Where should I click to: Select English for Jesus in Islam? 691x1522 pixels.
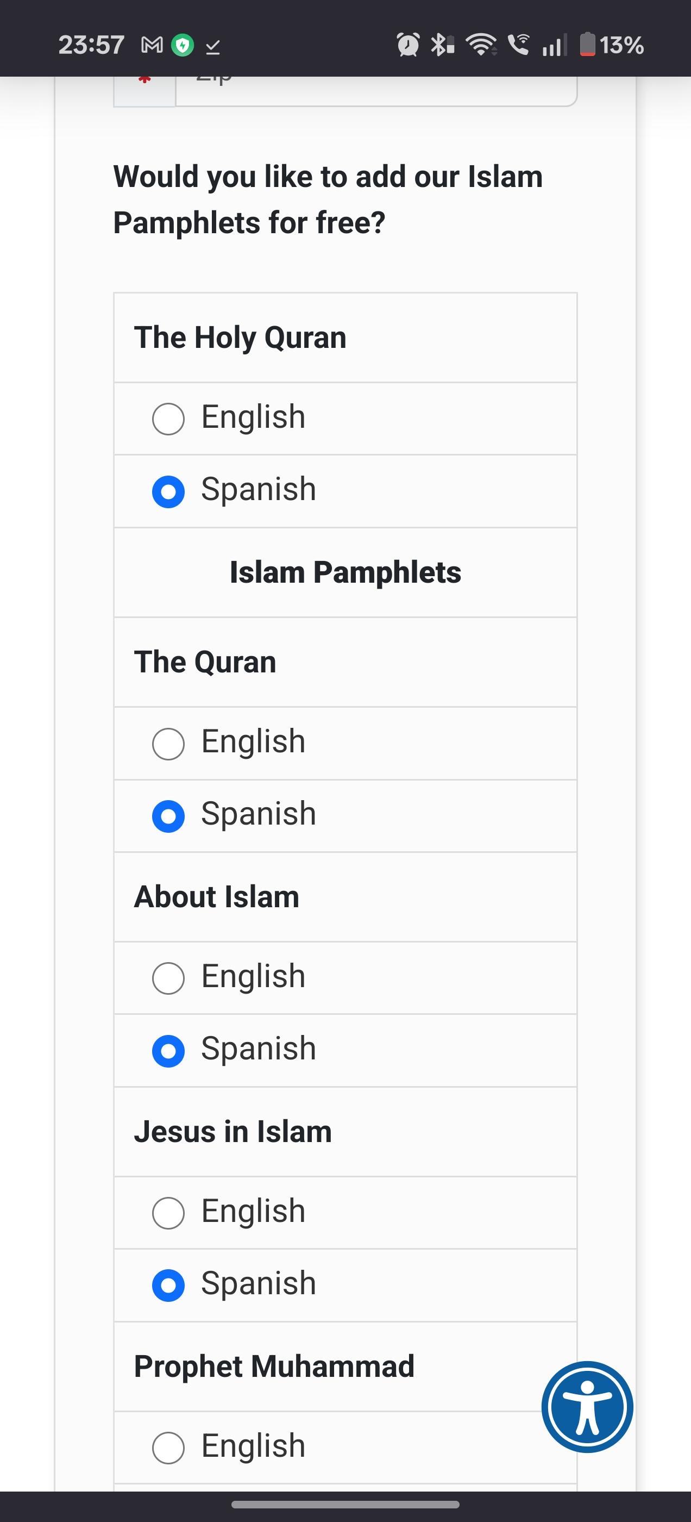pyautogui.click(x=168, y=1212)
